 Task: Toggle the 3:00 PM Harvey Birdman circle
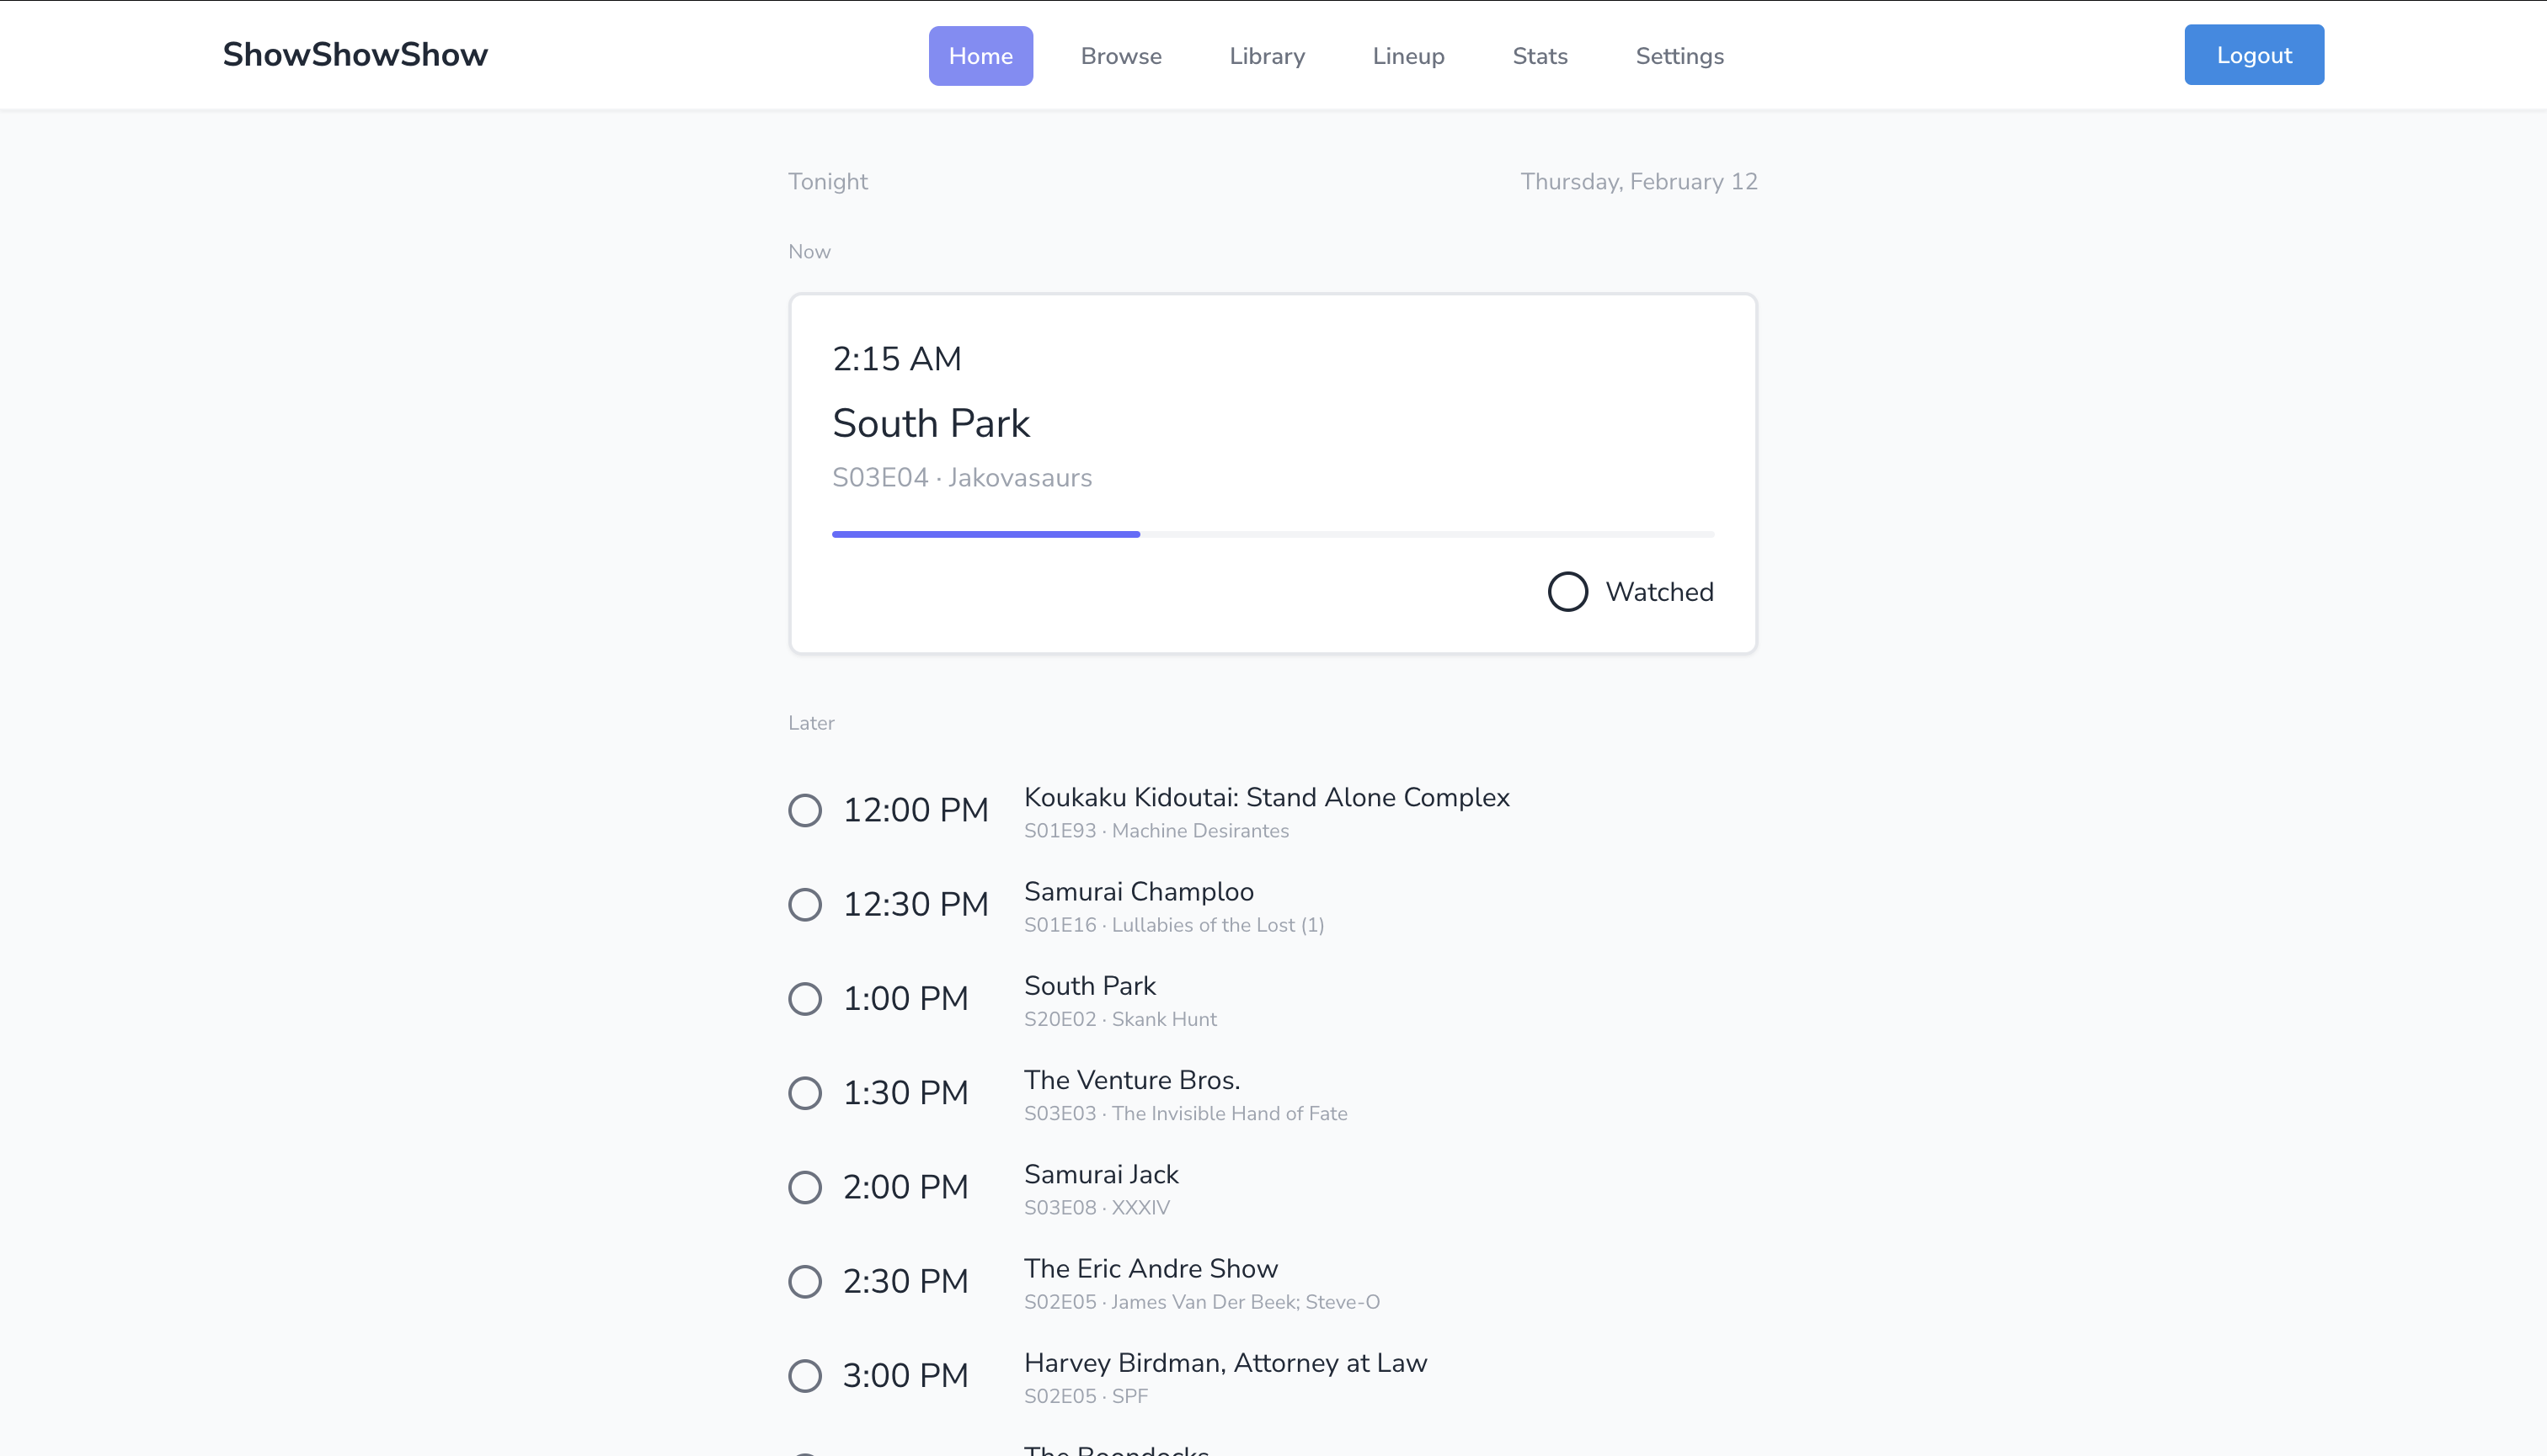pyautogui.click(x=804, y=1375)
